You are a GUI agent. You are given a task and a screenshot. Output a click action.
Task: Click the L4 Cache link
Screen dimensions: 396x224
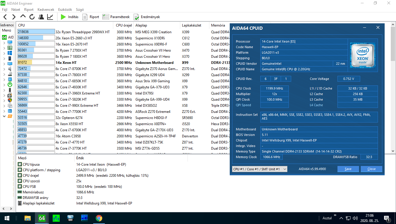(x=316, y=105)
